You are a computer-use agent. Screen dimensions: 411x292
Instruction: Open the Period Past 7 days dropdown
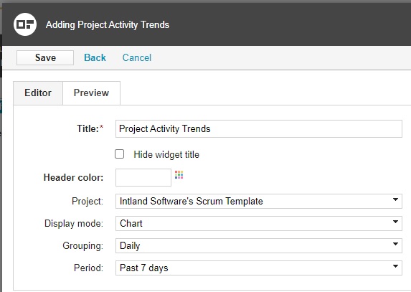(x=259, y=268)
